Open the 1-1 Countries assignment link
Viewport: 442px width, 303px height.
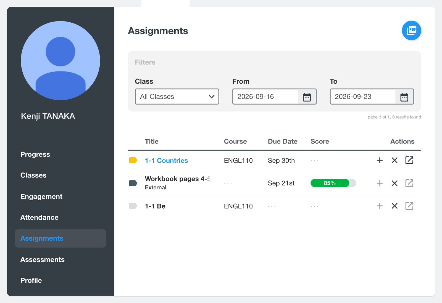tap(166, 161)
